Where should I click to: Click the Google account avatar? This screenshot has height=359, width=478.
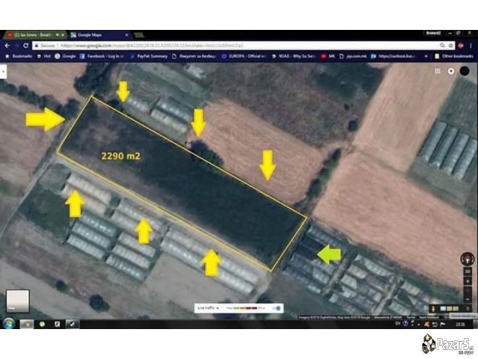click(x=465, y=70)
